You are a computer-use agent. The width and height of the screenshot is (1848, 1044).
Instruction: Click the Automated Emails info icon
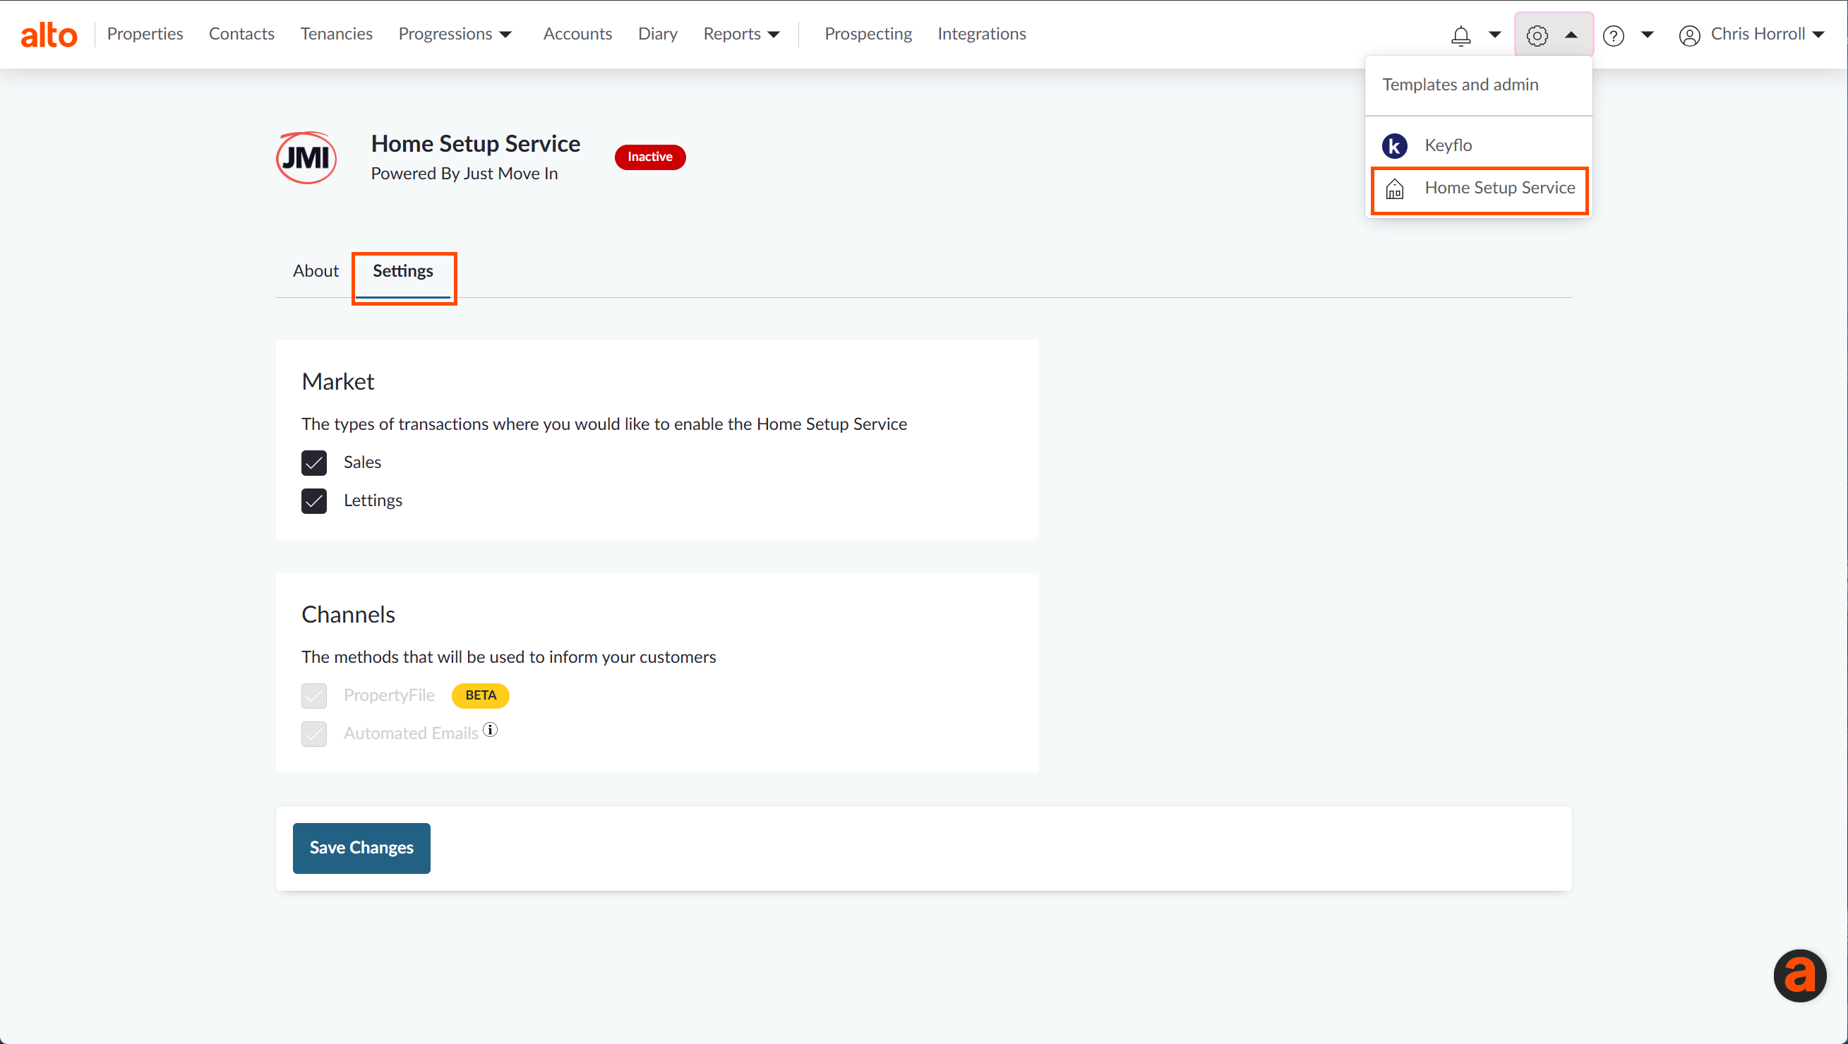tap(490, 730)
